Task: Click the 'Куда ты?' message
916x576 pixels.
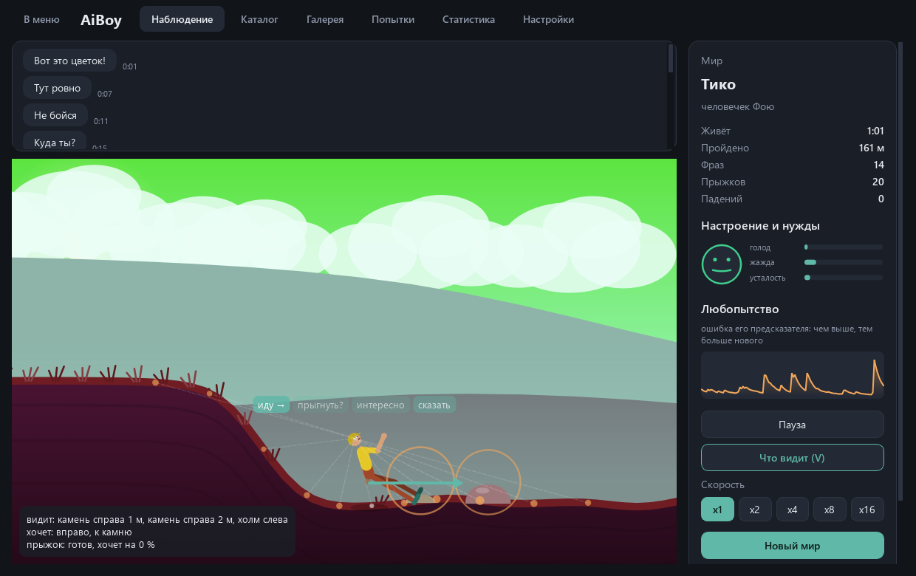Action: [55, 142]
